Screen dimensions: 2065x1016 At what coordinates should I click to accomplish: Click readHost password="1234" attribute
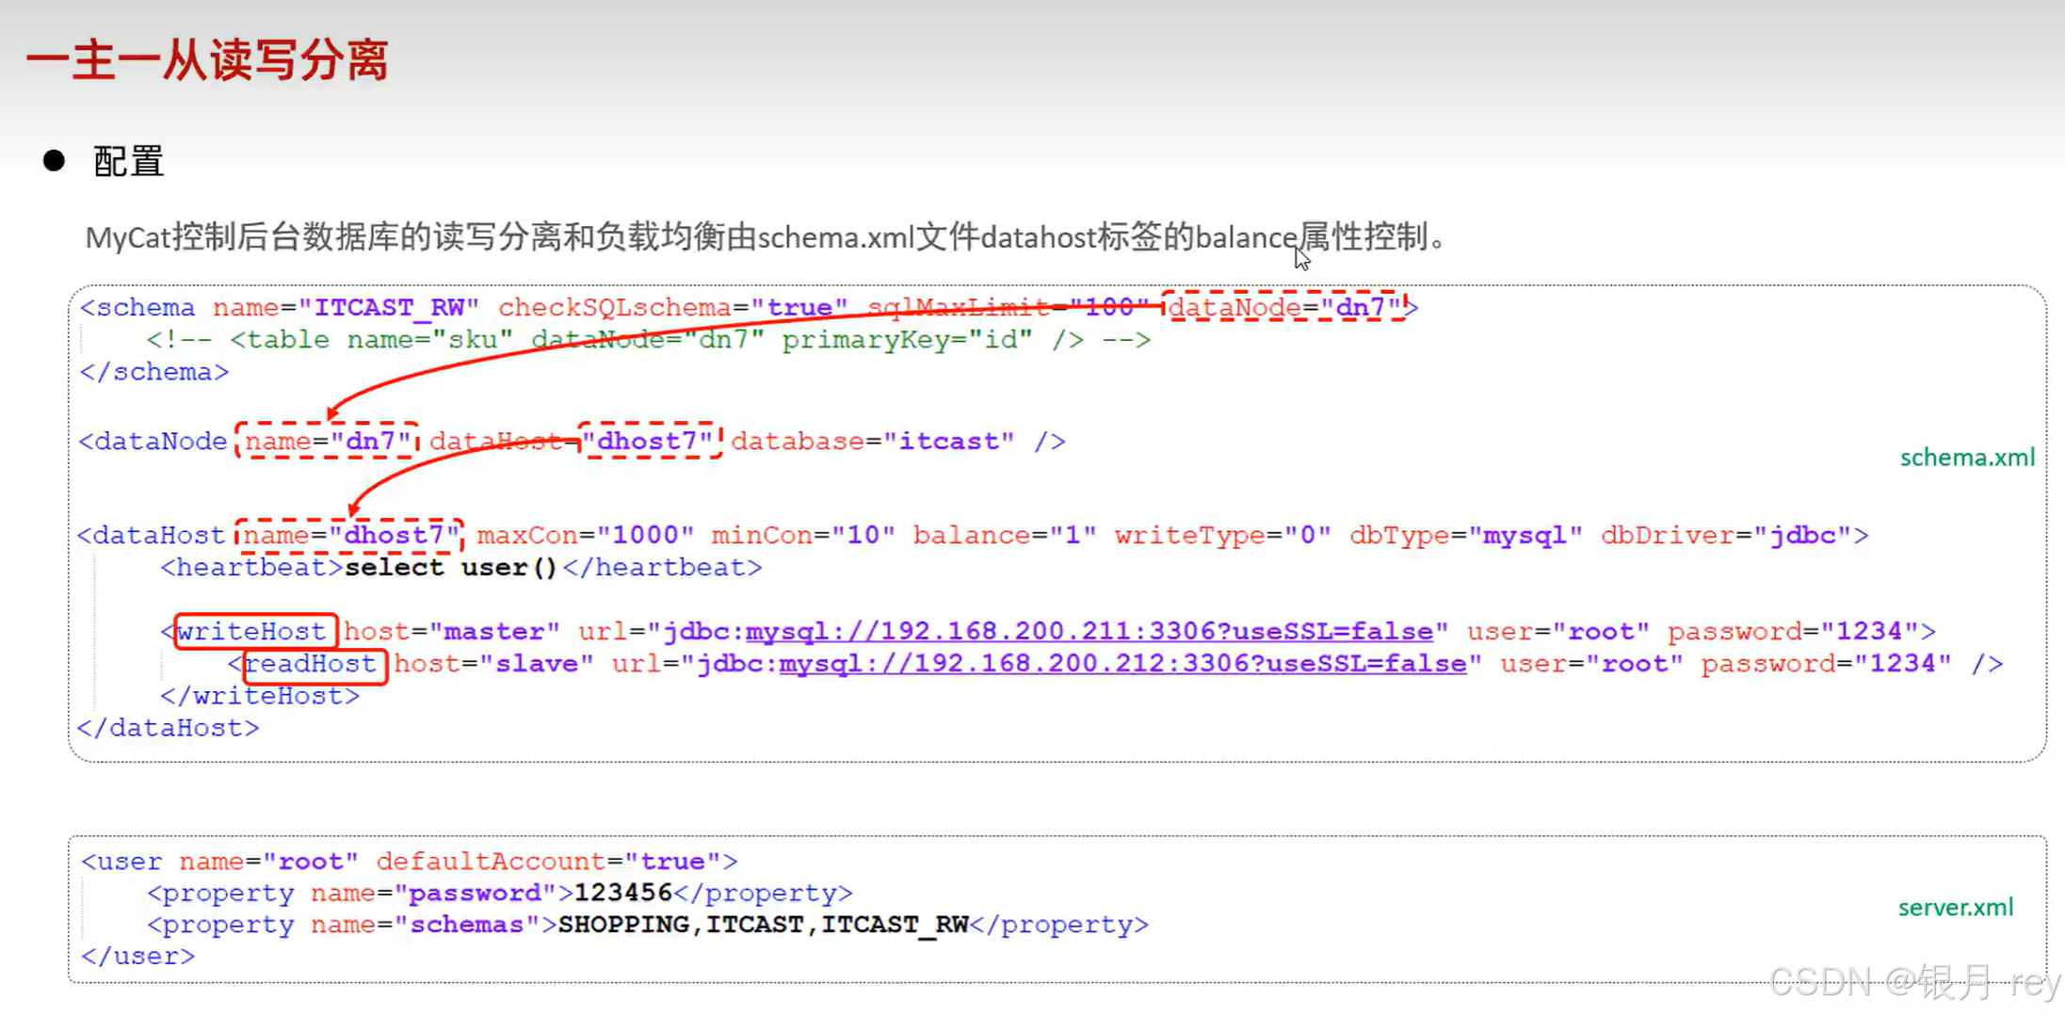click(x=1826, y=664)
